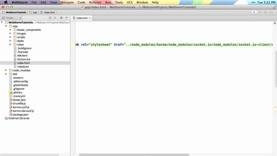277x156 pixels.
Task: Open the Edit menu
Action: coord(43,2)
